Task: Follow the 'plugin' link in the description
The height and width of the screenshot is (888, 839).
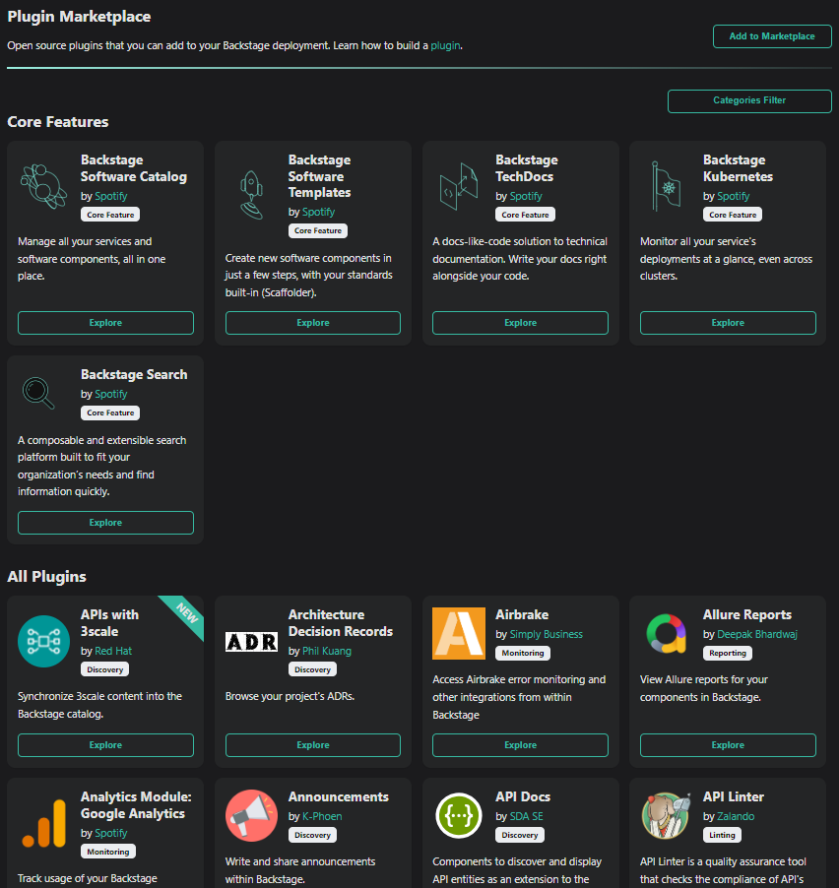Action: (x=445, y=45)
